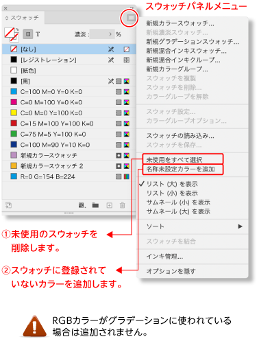Choose 新規カラーグループ... menu item
The width and height of the screenshot is (259, 339).
pyautogui.click(x=177, y=69)
